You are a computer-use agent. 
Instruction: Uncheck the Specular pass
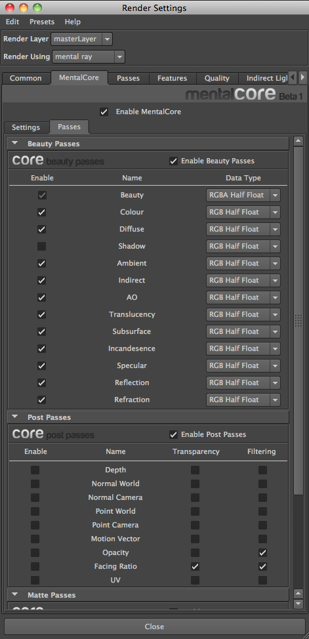click(x=41, y=365)
